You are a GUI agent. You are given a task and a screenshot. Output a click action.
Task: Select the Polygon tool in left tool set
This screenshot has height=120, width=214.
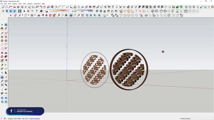tap(6, 41)
